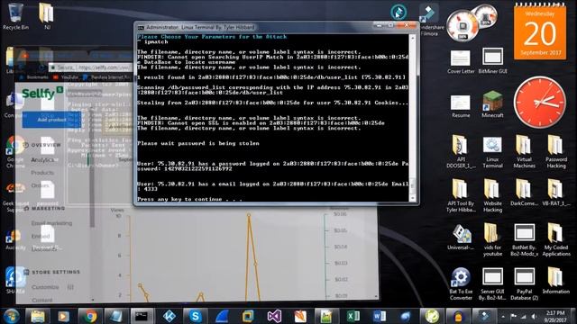
Task: Launch Wondershare Filmora desktop shortcut
Action: (x=429, y=20)
